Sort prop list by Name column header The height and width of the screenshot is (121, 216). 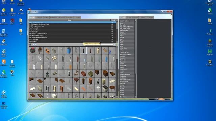pyautogui.click(x=70, y=20)
